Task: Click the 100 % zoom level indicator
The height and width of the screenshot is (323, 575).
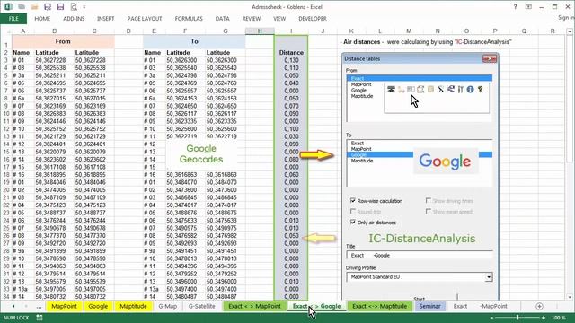Action: (x=559, y=318)
